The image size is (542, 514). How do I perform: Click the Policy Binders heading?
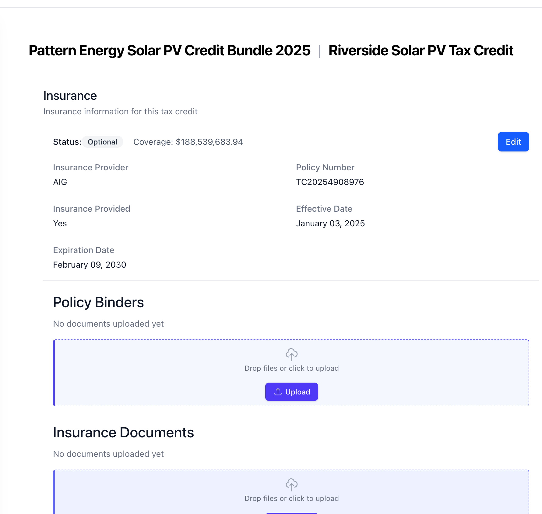[98, 302]
